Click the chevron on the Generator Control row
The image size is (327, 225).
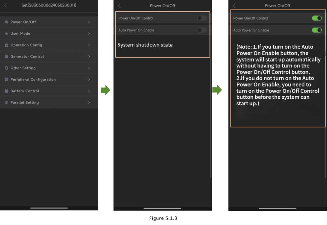pos(89,57)
